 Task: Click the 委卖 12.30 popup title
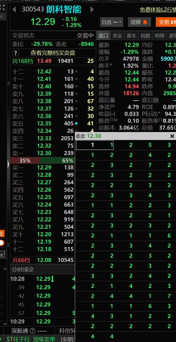pos(88,136)
